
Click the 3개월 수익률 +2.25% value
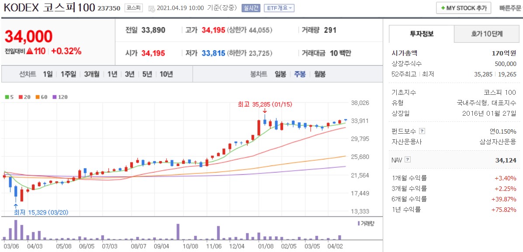(506, 188)
